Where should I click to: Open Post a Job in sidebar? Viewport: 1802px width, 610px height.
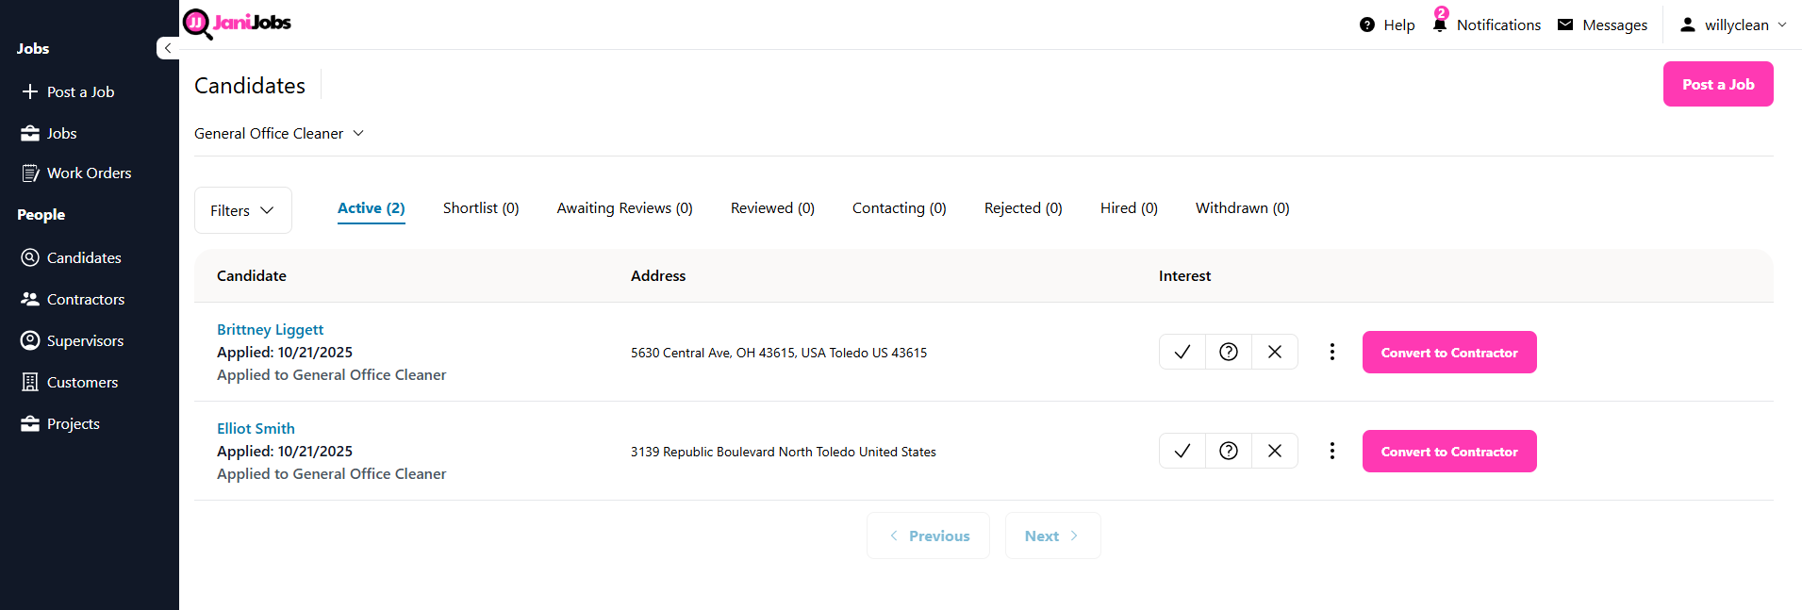[x=68, y=91]
